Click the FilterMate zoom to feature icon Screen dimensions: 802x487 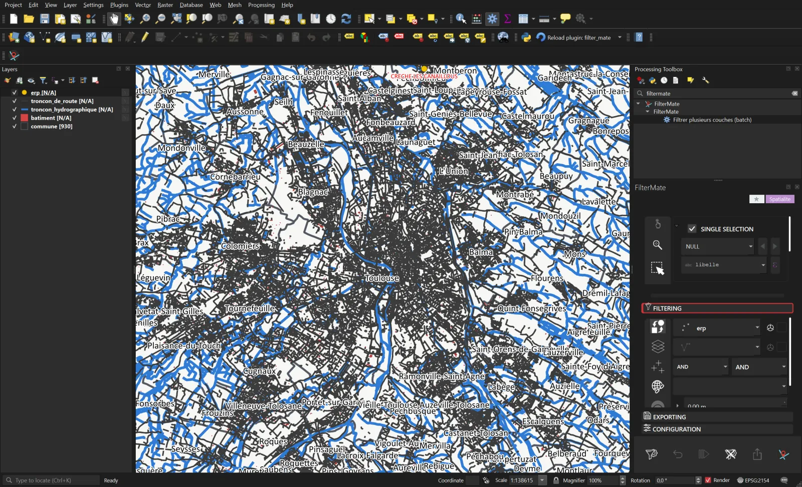pyautogui.click(x=658, y=245)
